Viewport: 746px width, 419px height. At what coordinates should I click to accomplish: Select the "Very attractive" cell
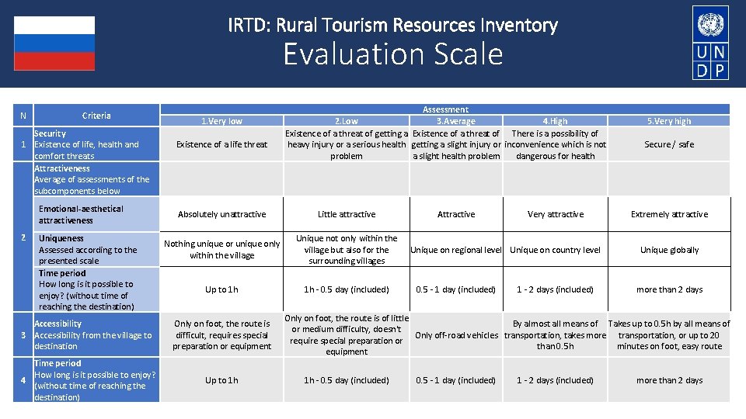point(555,214)
